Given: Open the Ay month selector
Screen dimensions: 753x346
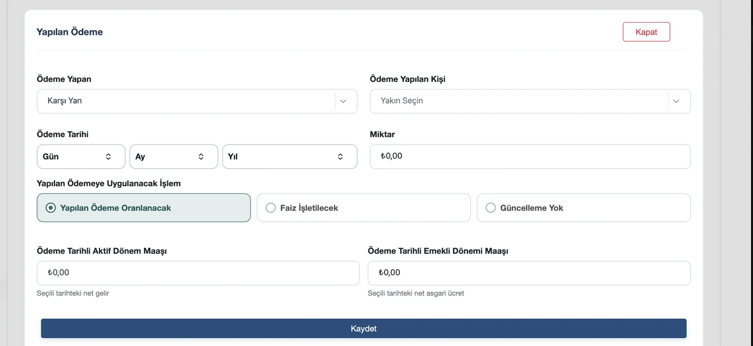Looking at the screenshot, I should (x=174, y=156).
